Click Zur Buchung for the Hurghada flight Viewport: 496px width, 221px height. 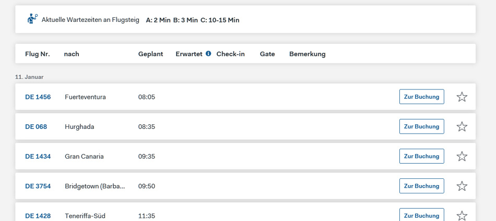tap(421, 126)
